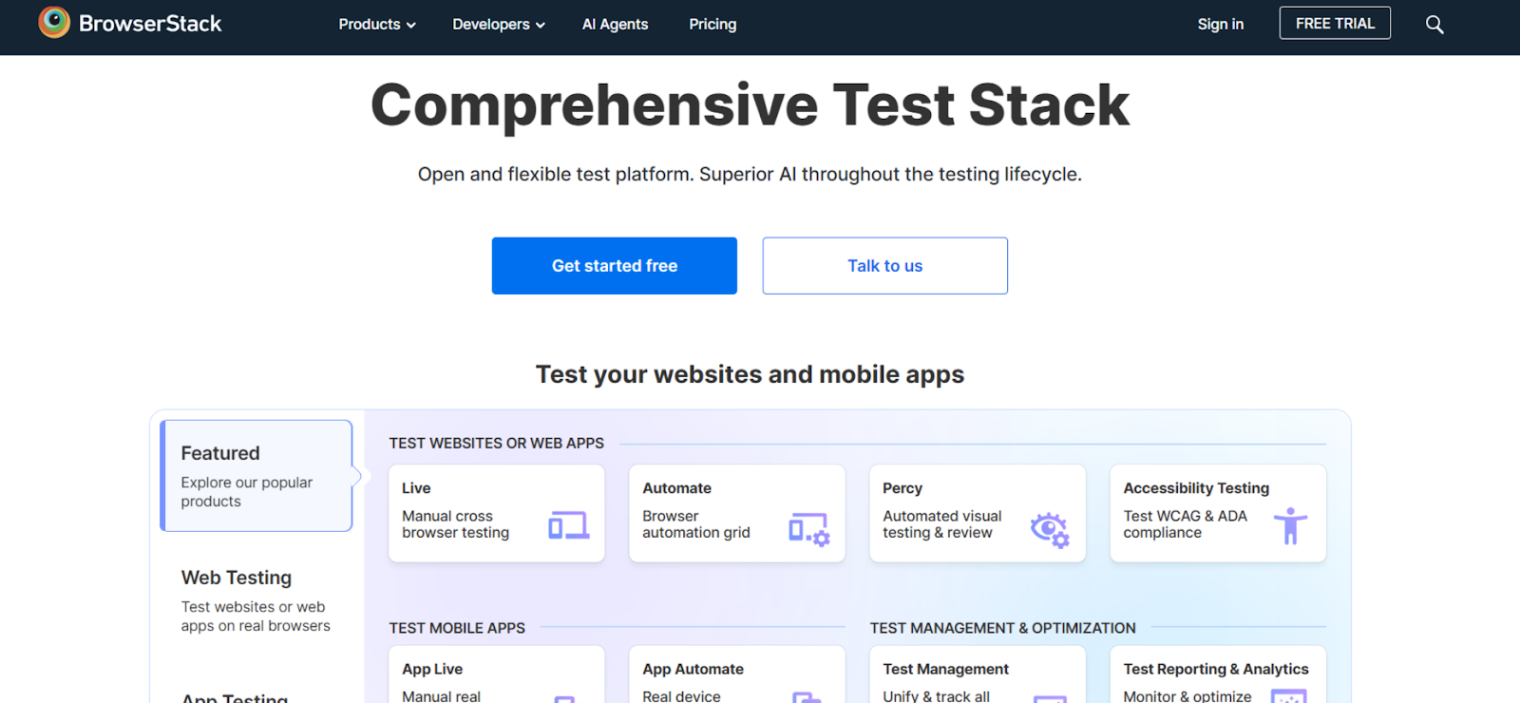Click 'Comprehensive Test Stack' heading
The height and width of the screenshot is (703, 1520).
pyautogui.click(x=750, y=104)
